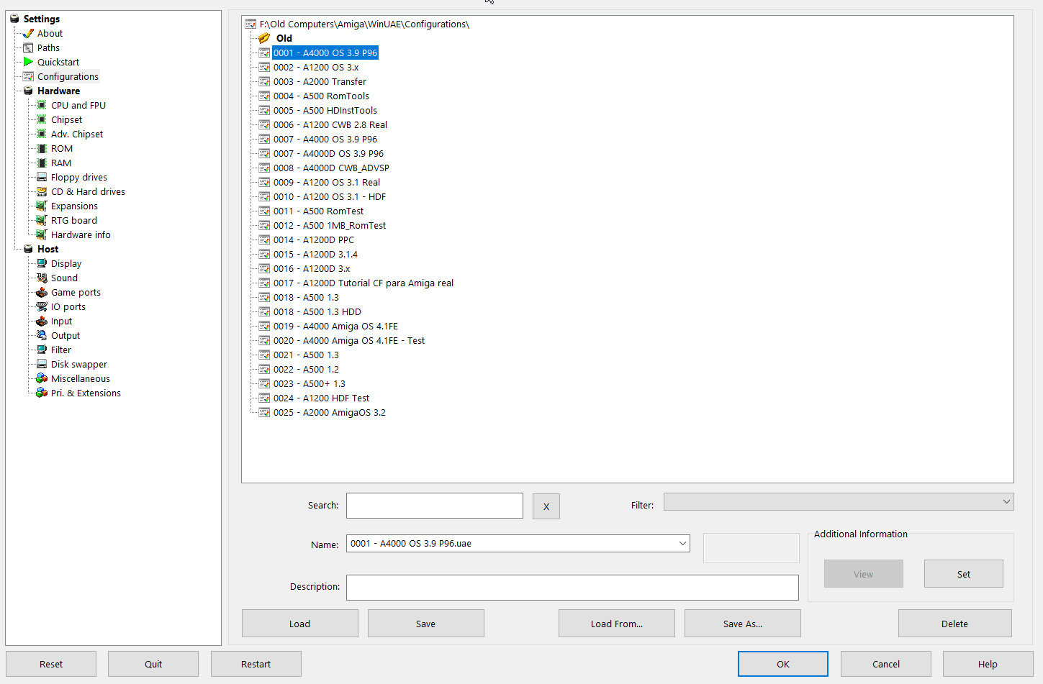Confirm with the OK button

tap(783, 664)
